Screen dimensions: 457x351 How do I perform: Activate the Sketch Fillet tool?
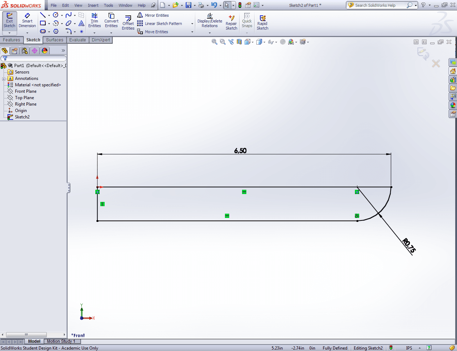pos(69,31)
